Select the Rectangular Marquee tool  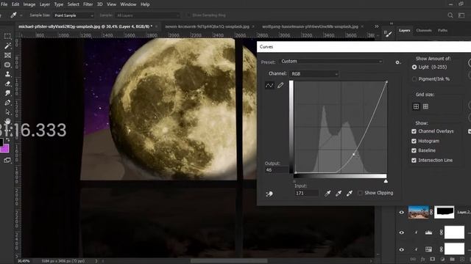(7, 36)
